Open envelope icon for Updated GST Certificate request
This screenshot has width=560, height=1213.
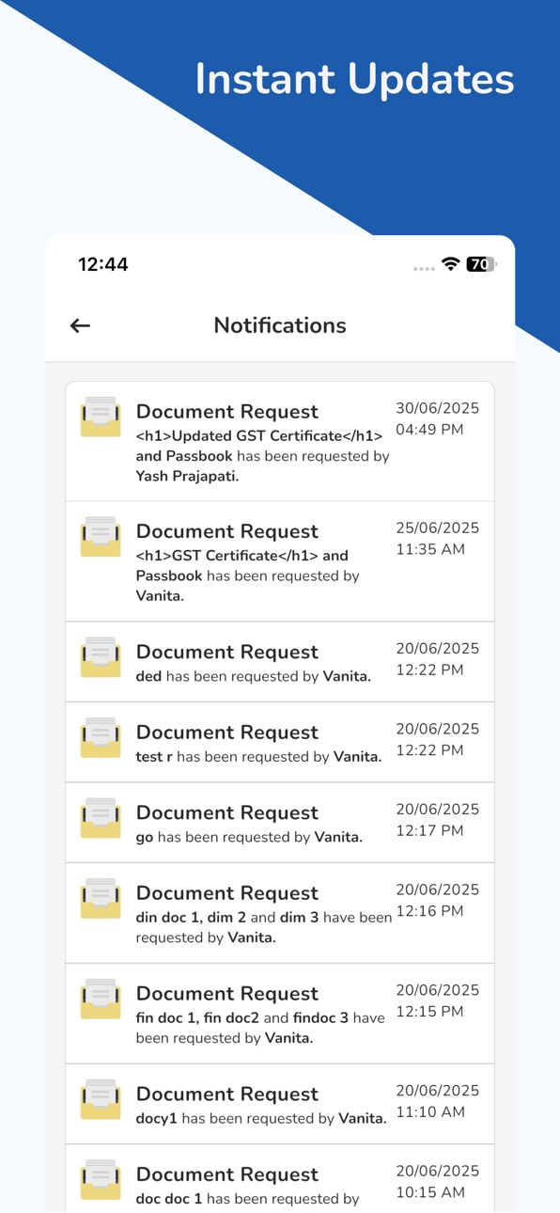(x=101, y=417)
